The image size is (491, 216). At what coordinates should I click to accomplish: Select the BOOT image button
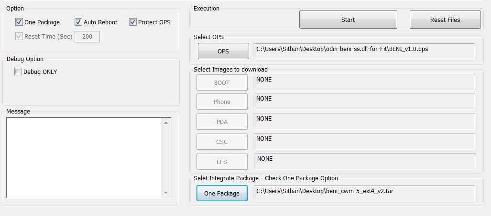click(x=222, y=82)
